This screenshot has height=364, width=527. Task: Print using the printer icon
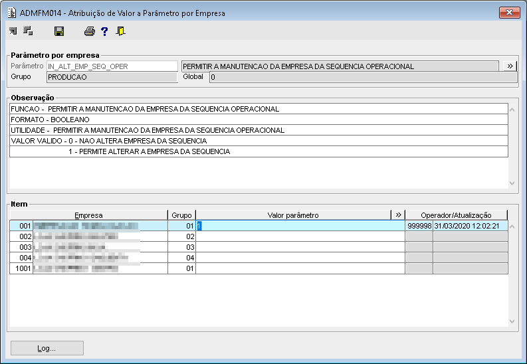tap(90, 31)
